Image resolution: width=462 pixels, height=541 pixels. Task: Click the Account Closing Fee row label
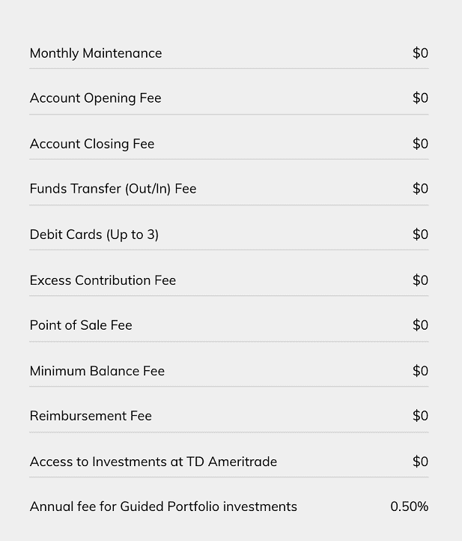coord(92,144)
